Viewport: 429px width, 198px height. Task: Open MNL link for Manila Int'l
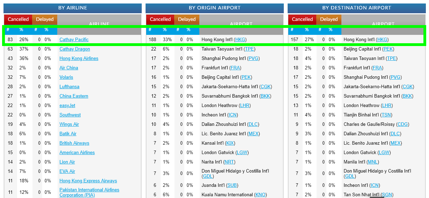tap(373, 162)
